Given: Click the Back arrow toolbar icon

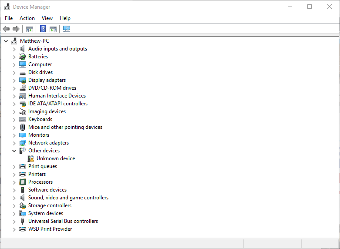Looking at the screenshot, I should click(x=6, y=29).
